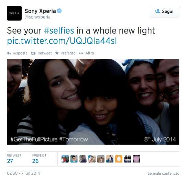
Task: Enlarge the group selfie photo
Action: (x=93, y=102)
